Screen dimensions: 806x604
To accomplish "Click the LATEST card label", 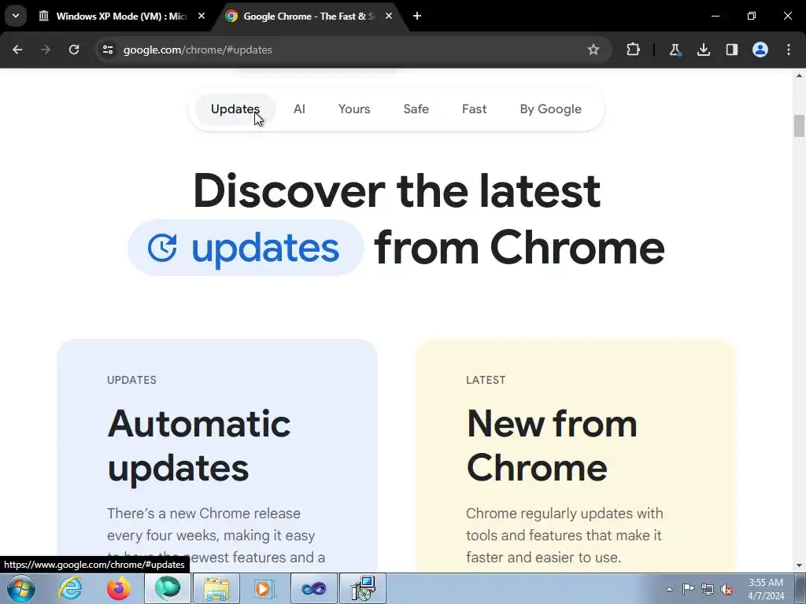I will tap(486, 380).
